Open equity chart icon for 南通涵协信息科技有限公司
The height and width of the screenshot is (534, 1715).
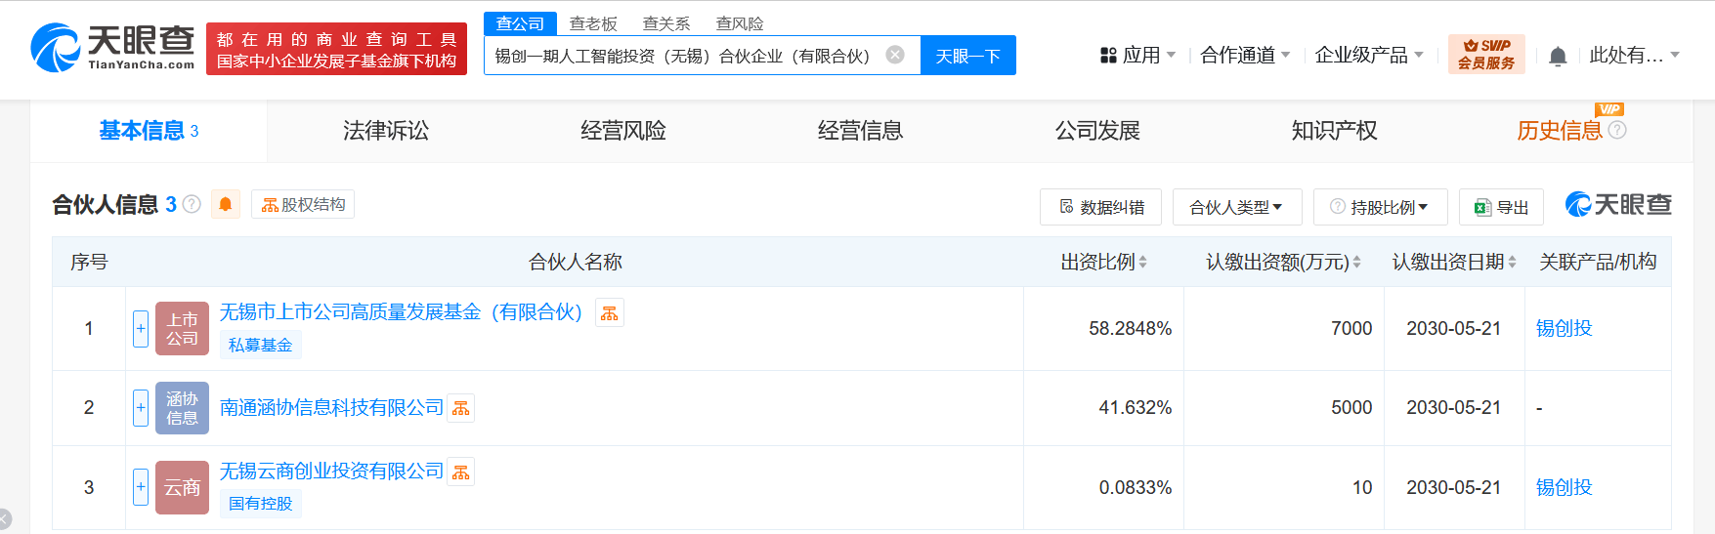(461, 408)
